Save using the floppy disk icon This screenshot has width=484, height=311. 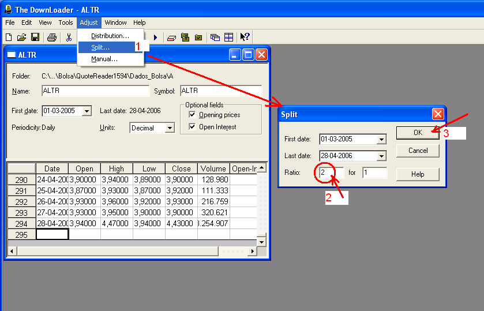pos(35,38)
